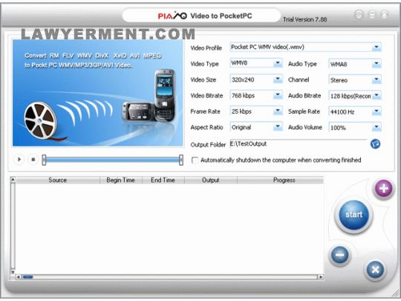Open the Video Size dropdown
This screenshot has width=401, height=301.
(x=278, y=80)
